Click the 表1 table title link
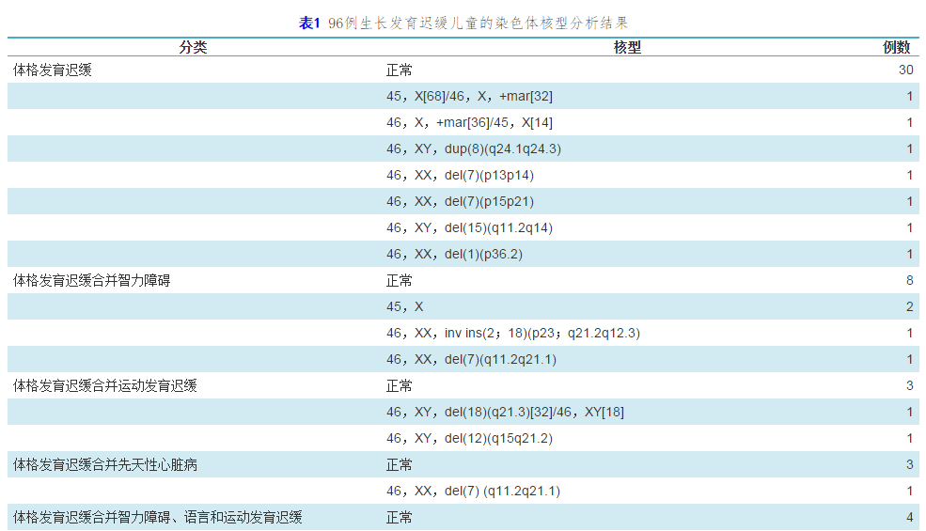 click(309, 23)
